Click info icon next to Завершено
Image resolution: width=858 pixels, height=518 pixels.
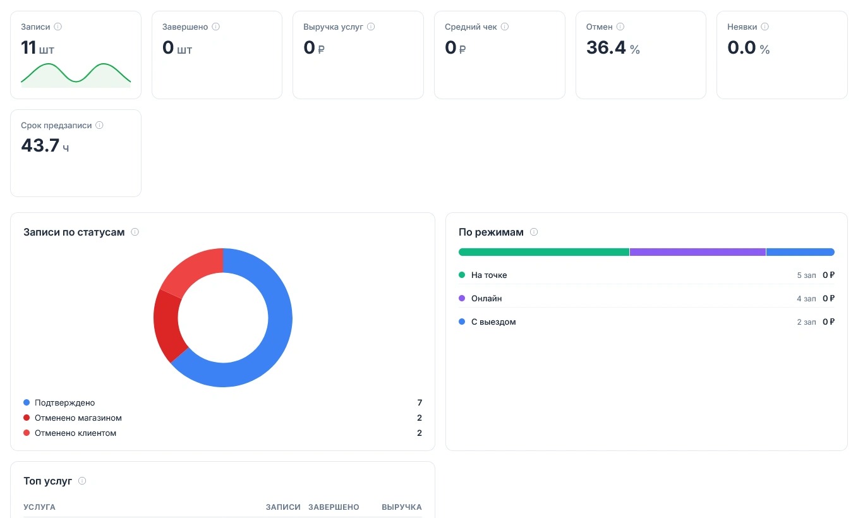click(x=216, y=27)
